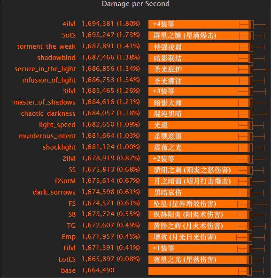Screen dimensions: 271x278
Task: Select the master_of_shadows label
Action: coord(45,102)
